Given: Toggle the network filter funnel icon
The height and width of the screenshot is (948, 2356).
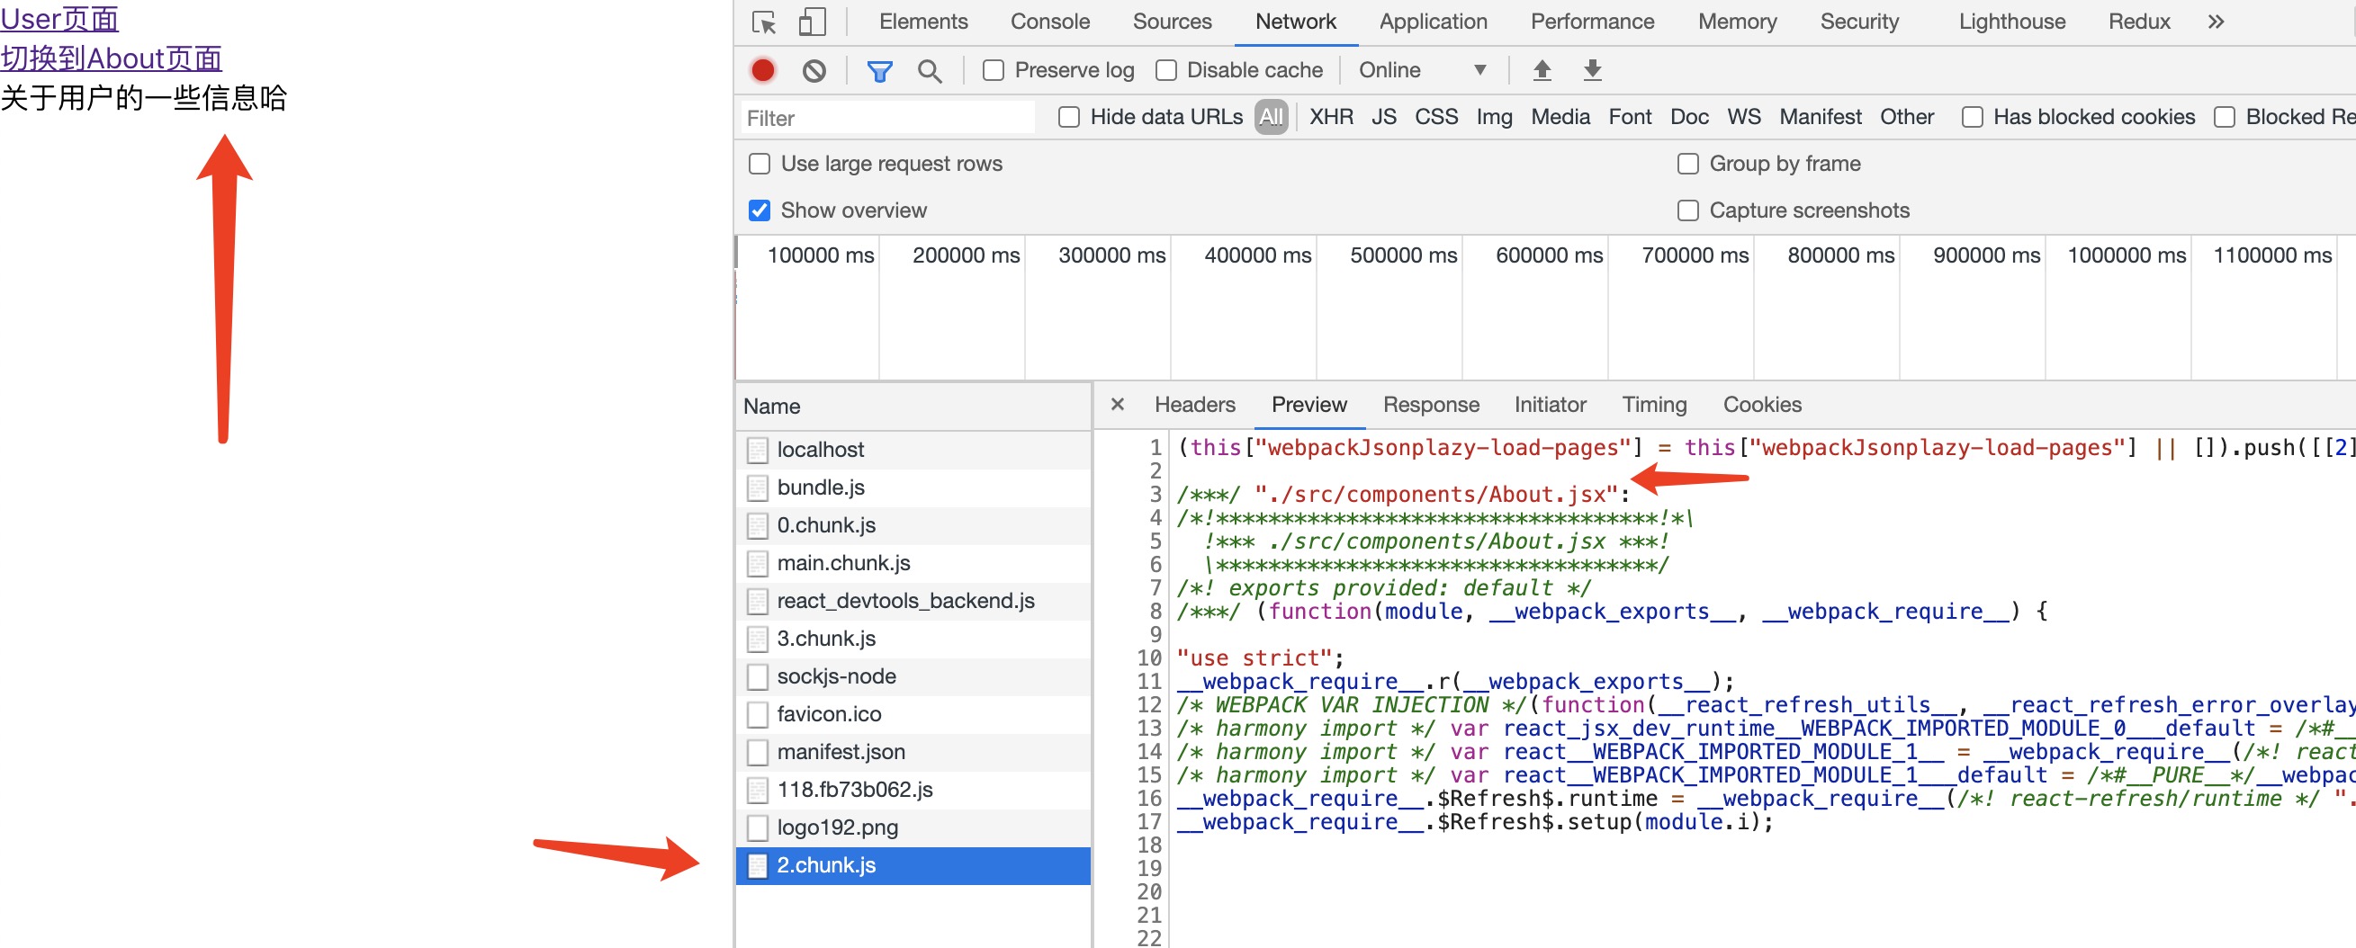Looking at the screenshot, I should [880, 70].
